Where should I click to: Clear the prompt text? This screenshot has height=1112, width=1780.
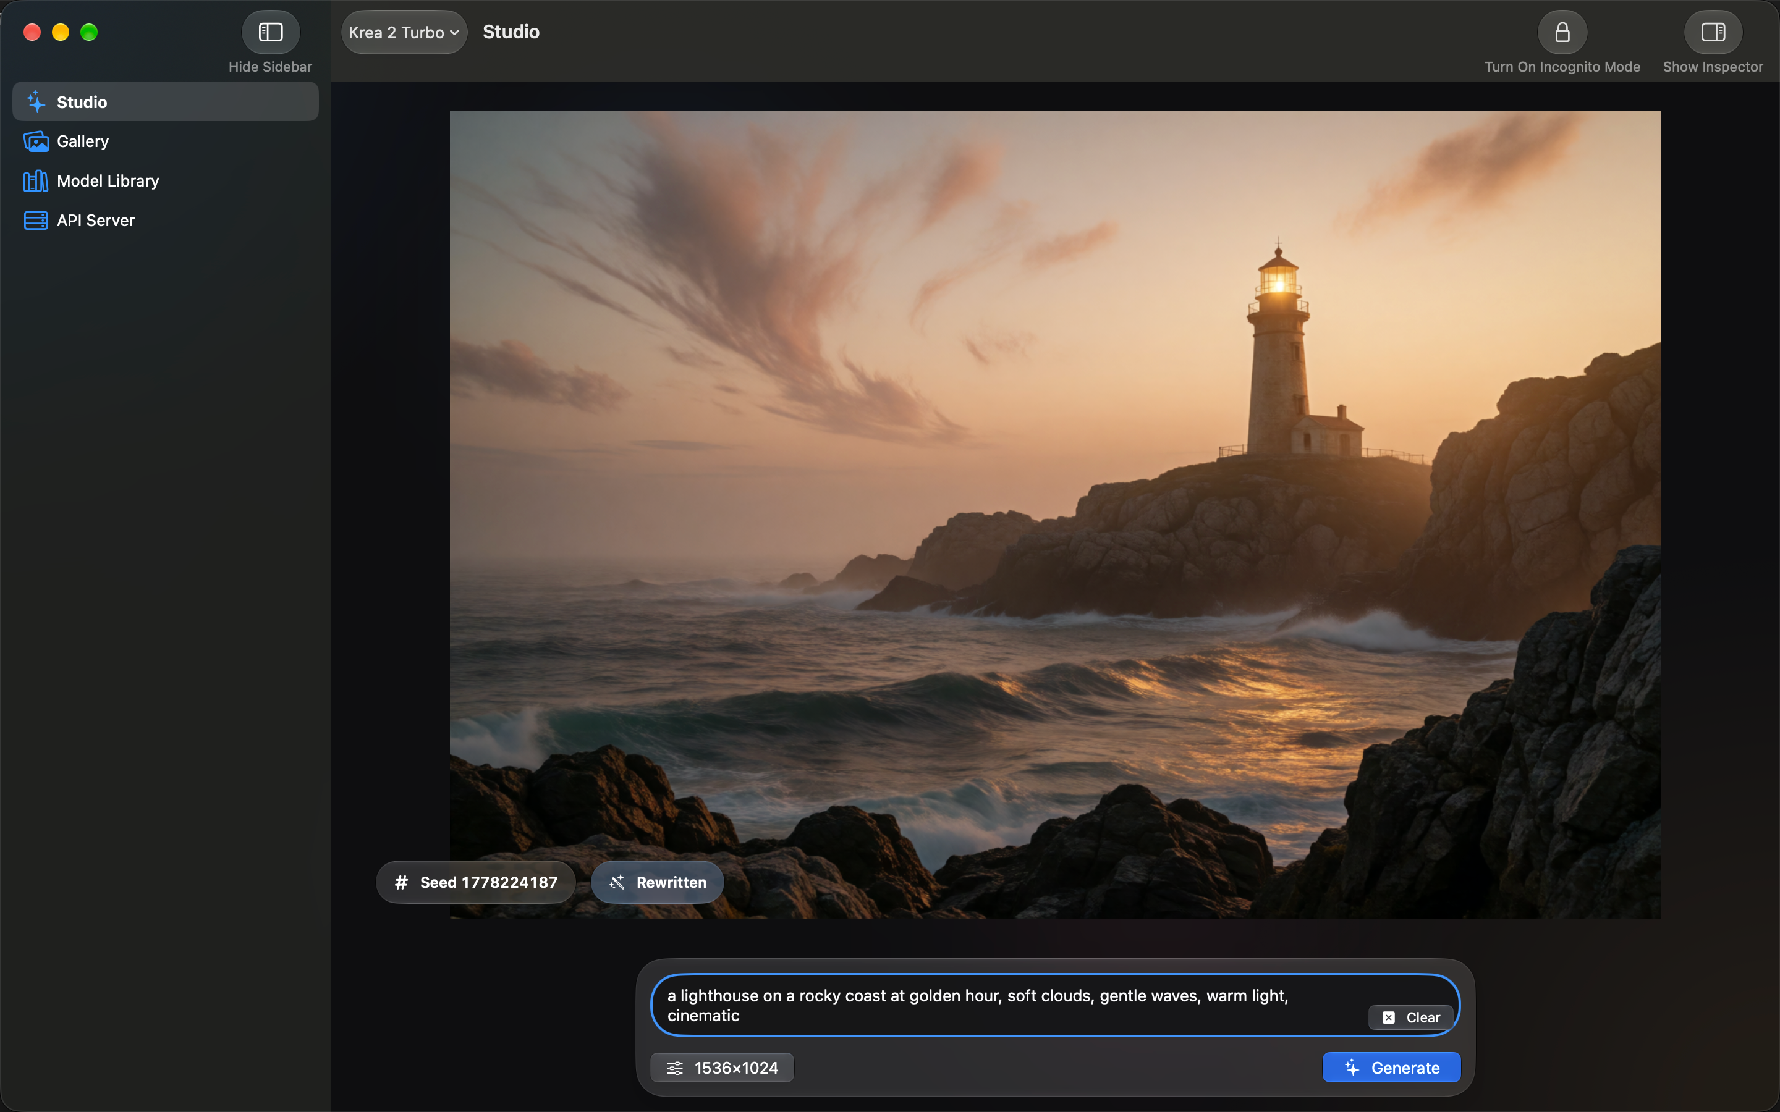[1410, 1018]
